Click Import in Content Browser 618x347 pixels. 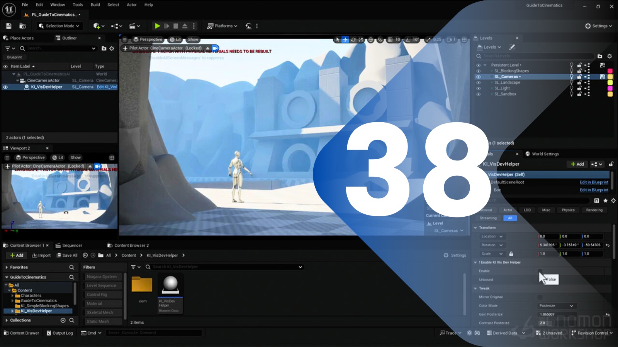point(41,255)
